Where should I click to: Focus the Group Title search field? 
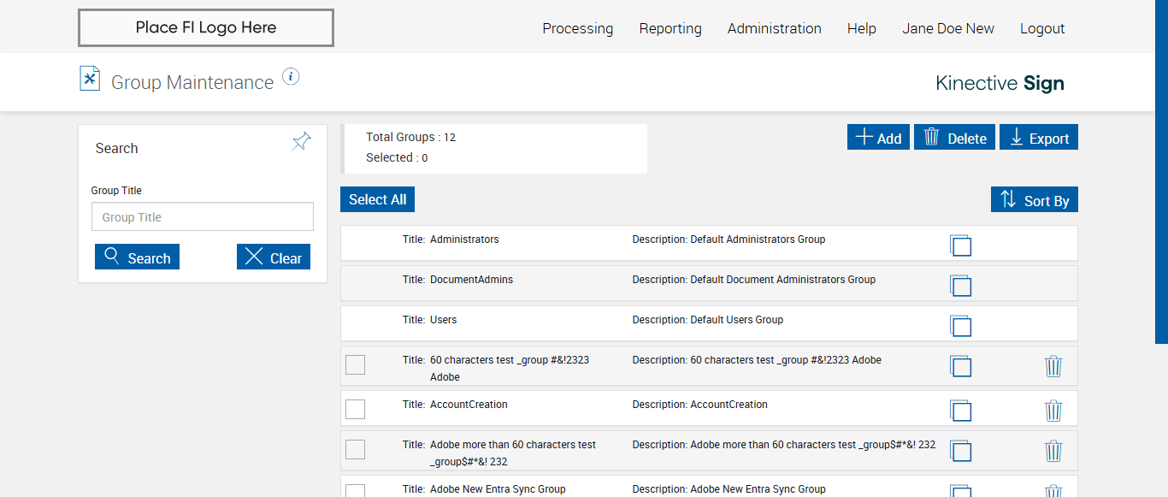click(203, 217)
